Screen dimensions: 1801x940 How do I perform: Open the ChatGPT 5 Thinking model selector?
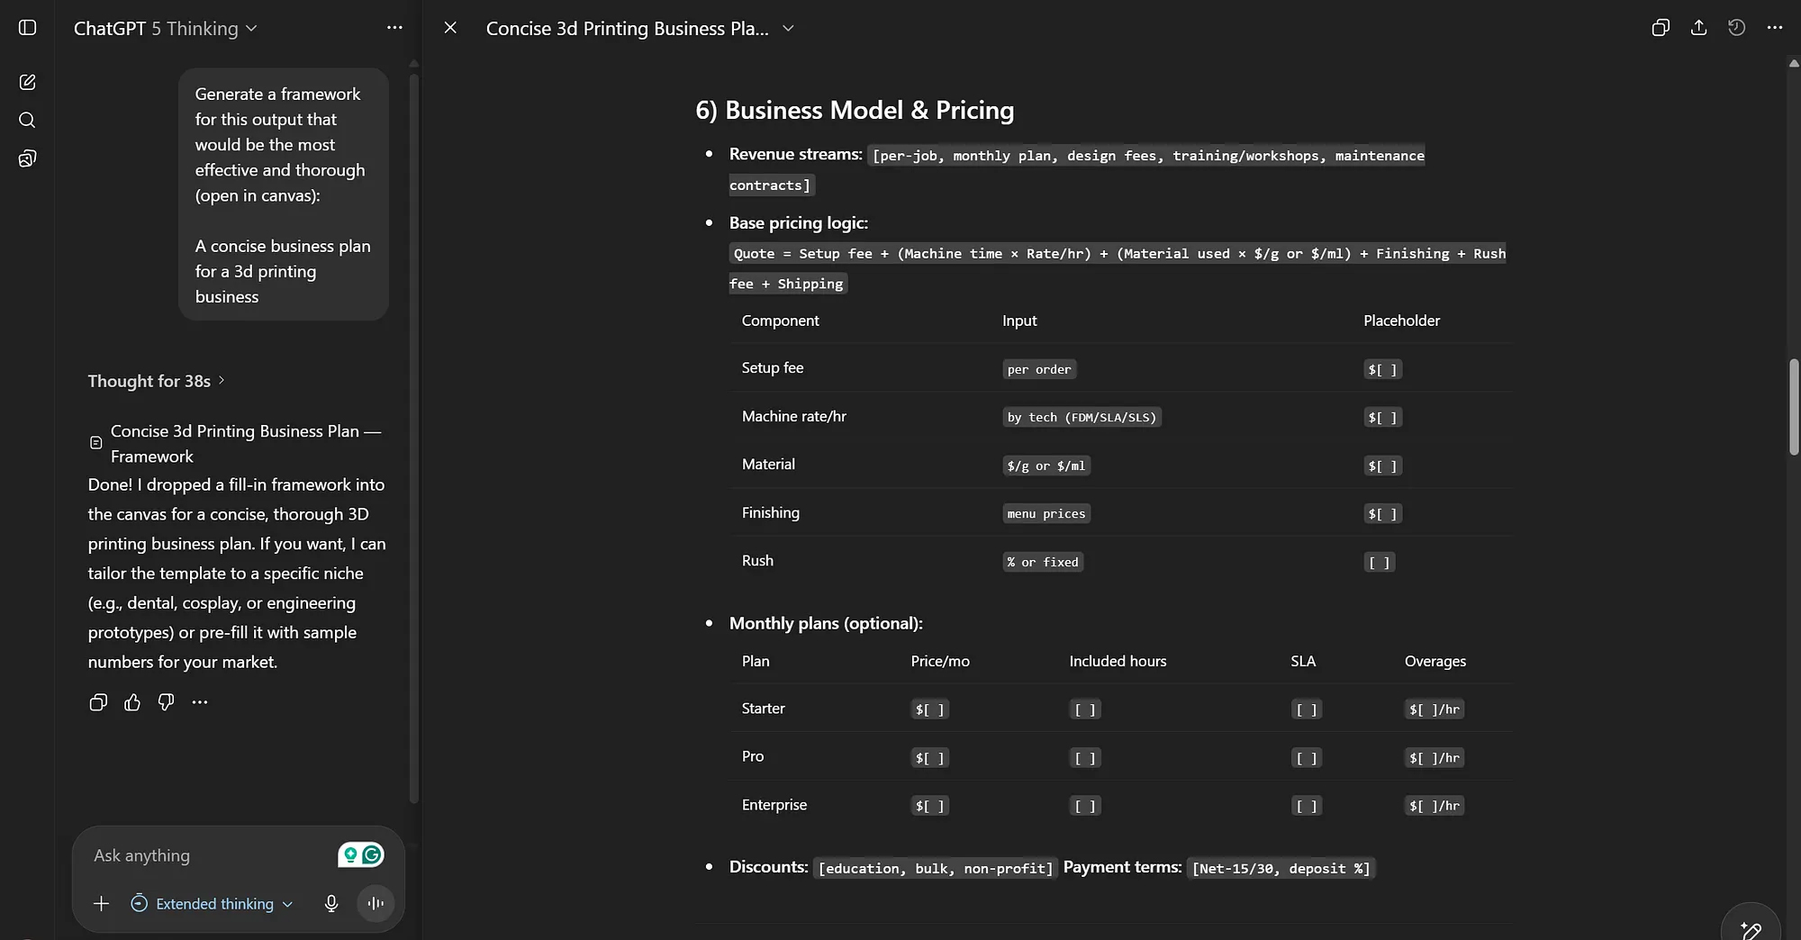click(x=166, y=28)
